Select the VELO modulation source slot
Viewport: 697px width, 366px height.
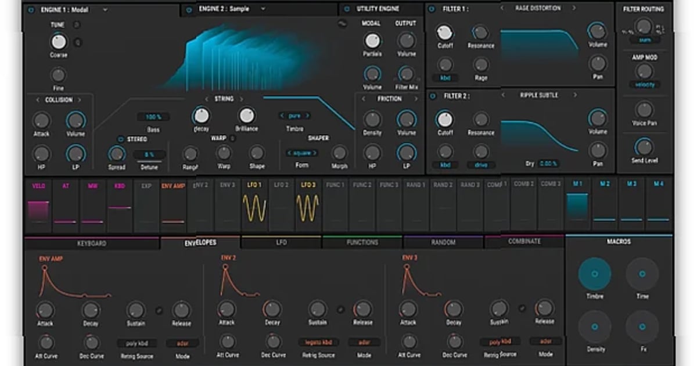pyautogui.click(x=38, y=205)
